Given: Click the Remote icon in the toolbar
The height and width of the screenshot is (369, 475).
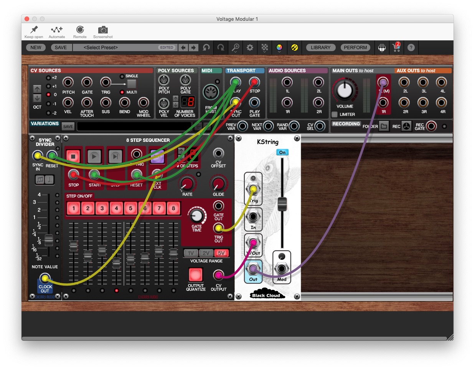Looking at the screenshot, I should (x=80, y=30).
